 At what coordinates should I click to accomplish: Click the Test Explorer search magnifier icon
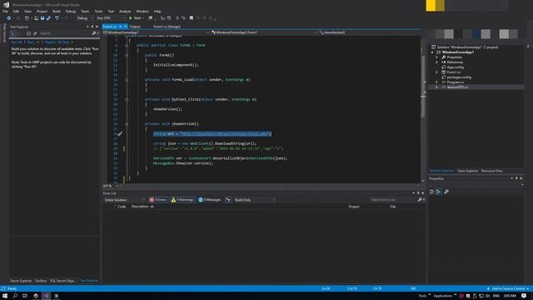[x=94, y=33]
